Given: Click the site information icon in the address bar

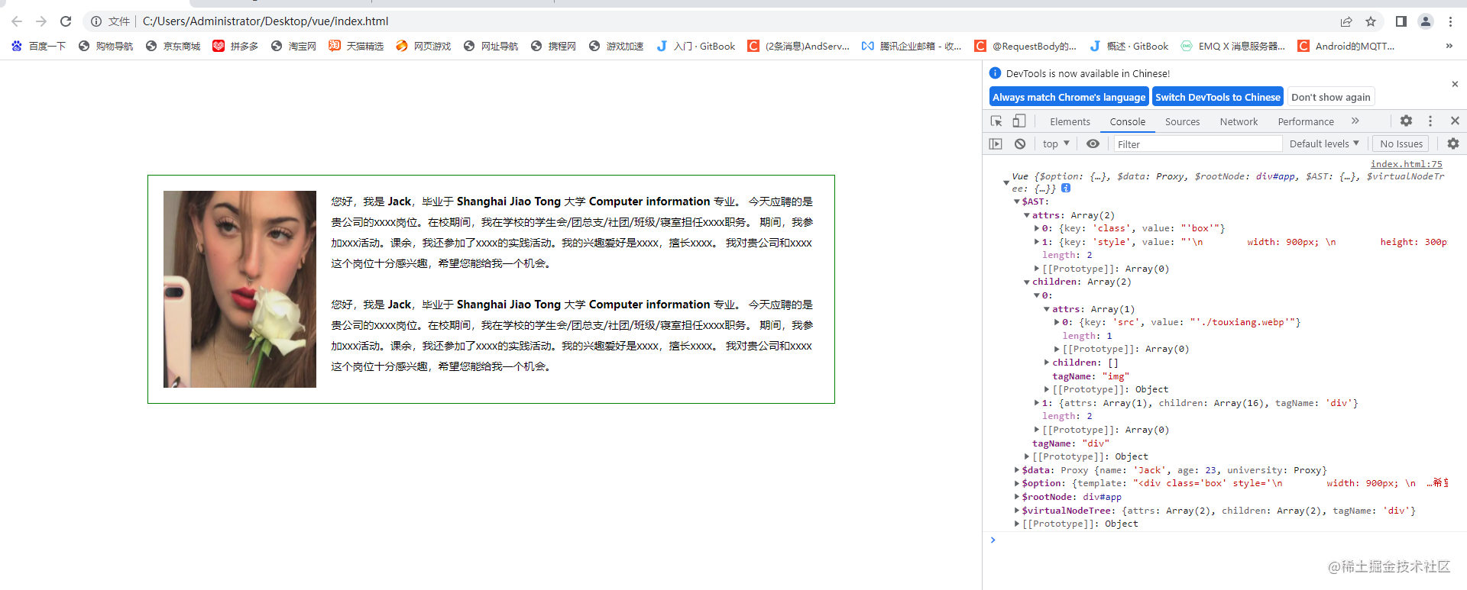Looking at the screenshot, I should (96, 21).
